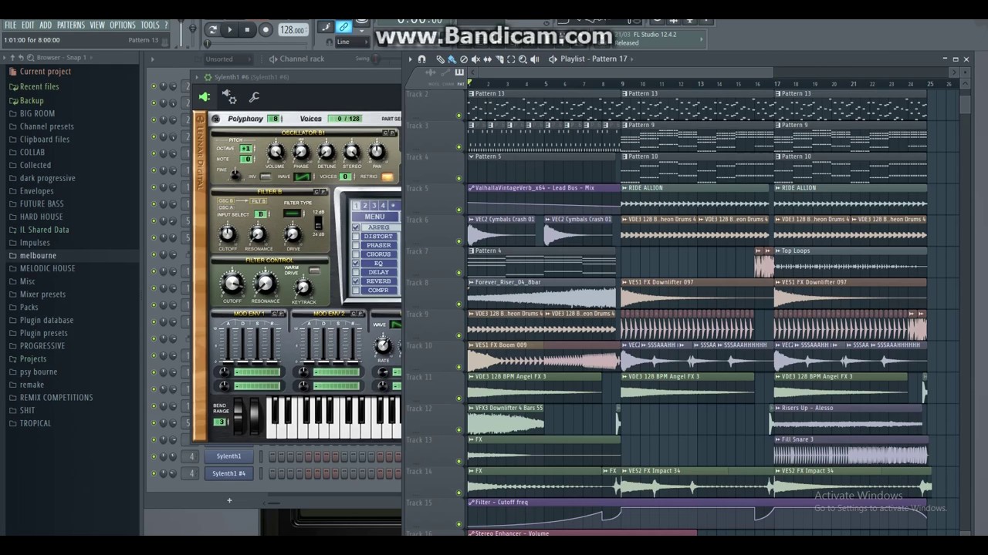Open the REMIX COMPETITIONS folder
Screen dimensions: 988x555
(56, 398)
